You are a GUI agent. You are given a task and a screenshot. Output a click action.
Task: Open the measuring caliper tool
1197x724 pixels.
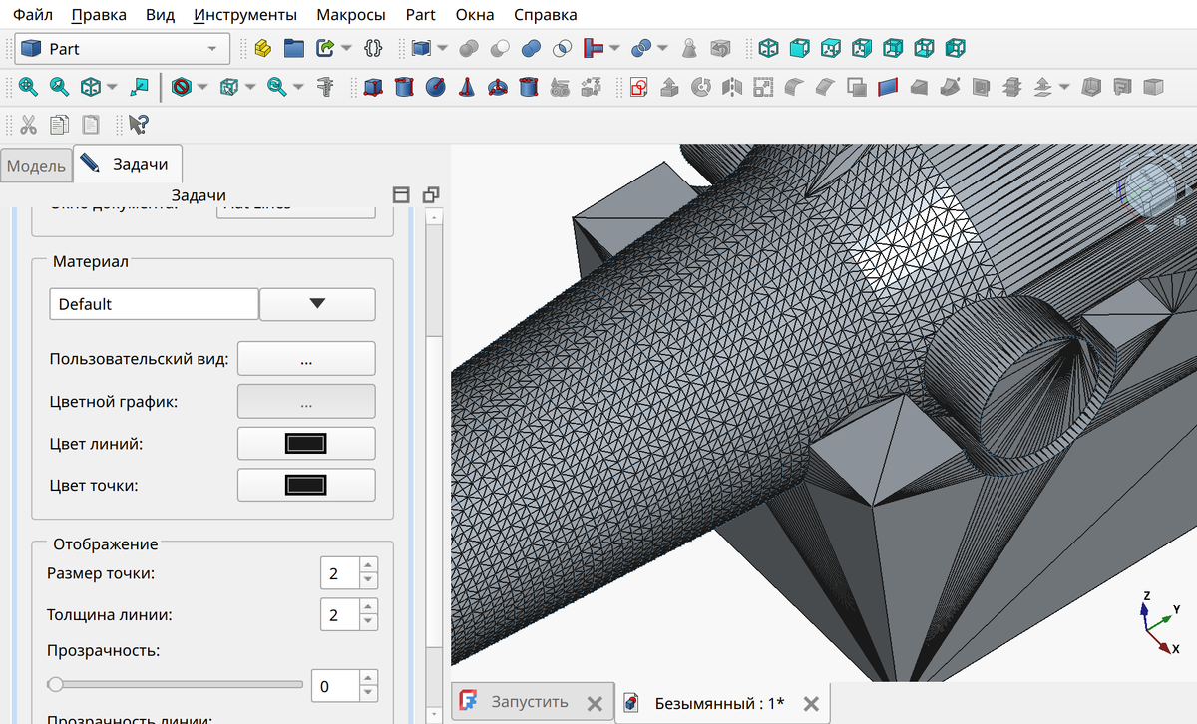coord(324,87)
